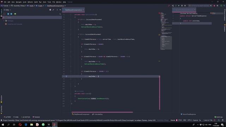The image size is (226, 127).
Task: Click the File Explorer taskbar icon
Action: [x=31, y=125]
